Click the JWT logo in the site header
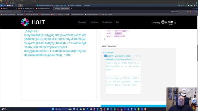The height and width of the screenshot is (111, 198). (x=33, y=22)
